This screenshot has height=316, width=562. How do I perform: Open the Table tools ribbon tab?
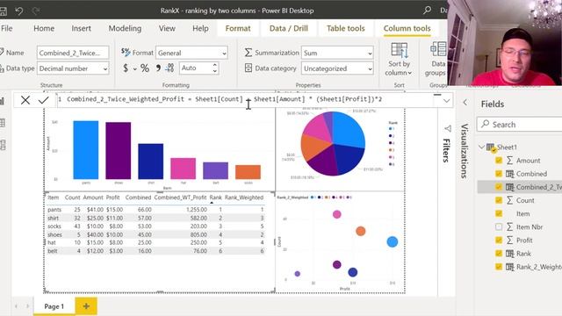pyautogui.click(x=345, y=28)
